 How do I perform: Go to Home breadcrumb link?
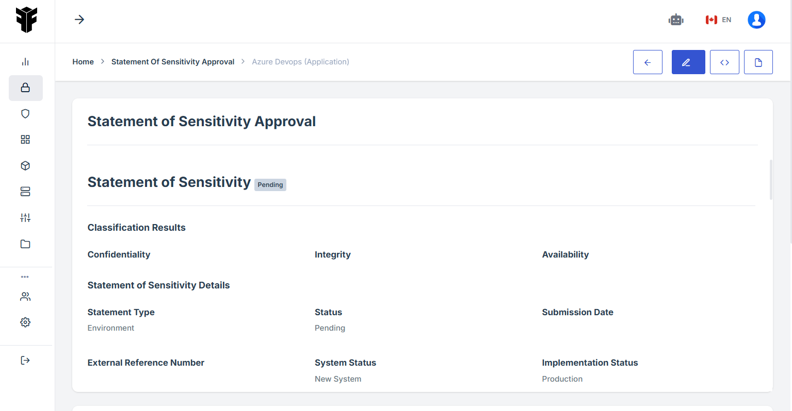click(83, 62)
